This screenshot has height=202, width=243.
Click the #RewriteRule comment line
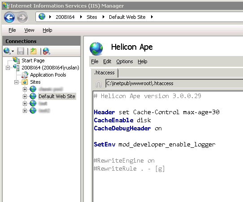[x=129, y=169]
